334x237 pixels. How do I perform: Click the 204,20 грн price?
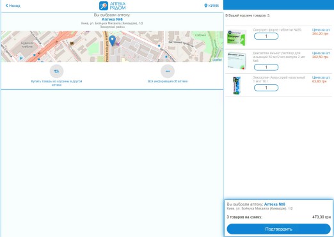pos(320,34)
